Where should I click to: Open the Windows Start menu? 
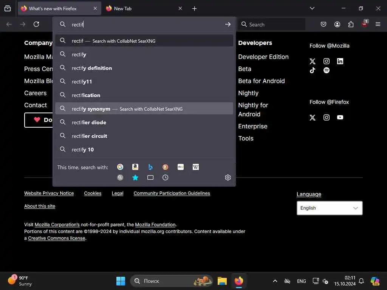[x=121, y=281]
